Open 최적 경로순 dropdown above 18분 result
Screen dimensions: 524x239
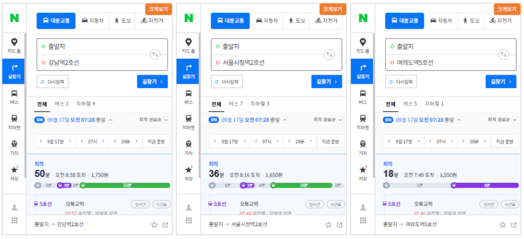(503, 120)
